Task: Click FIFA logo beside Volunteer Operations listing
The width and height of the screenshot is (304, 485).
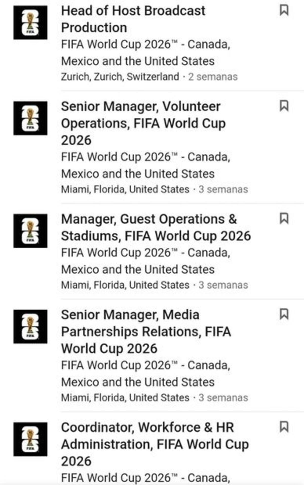Action: tap(30, 118)
